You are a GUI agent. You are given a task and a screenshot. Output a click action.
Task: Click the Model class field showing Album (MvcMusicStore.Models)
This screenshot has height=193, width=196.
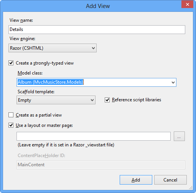coord(96,82)
